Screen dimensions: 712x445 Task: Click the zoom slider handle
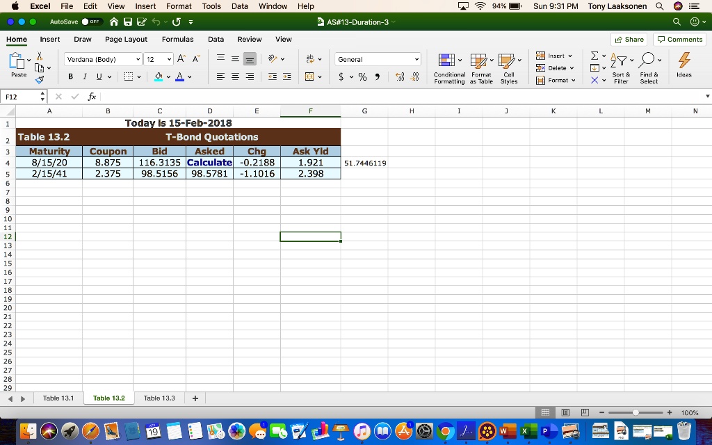point(636,412)
